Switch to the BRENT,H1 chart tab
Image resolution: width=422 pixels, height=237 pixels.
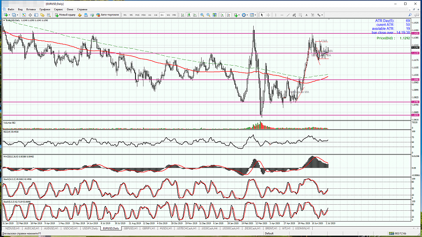(x=271, y=229)
